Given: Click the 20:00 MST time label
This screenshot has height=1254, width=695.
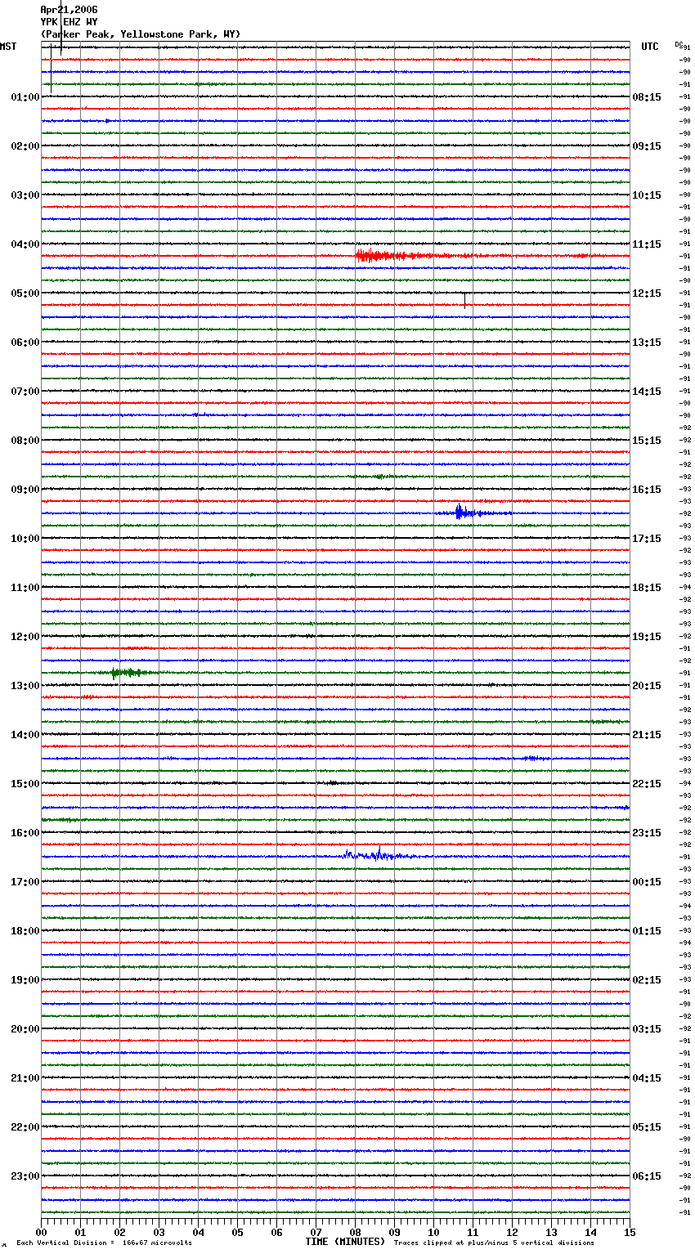Looking at the screenshot, I should click(25, 1029).
